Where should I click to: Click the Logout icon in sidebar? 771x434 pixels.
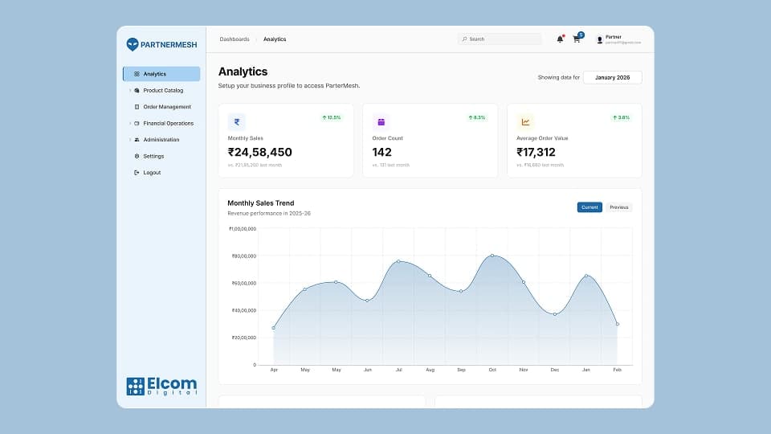[x=137, y=173]
